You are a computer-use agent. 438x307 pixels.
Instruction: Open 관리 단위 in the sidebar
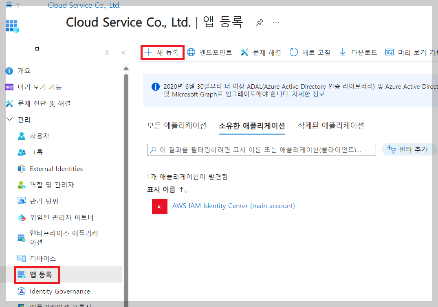[44, 201]
